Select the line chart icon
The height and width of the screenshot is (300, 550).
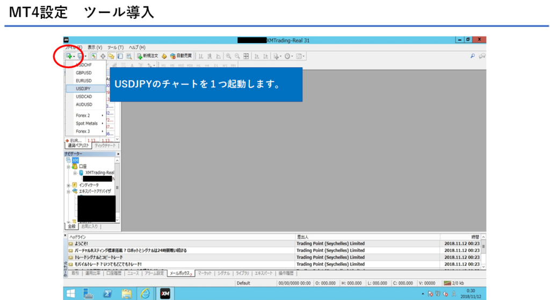click(218, 56)
